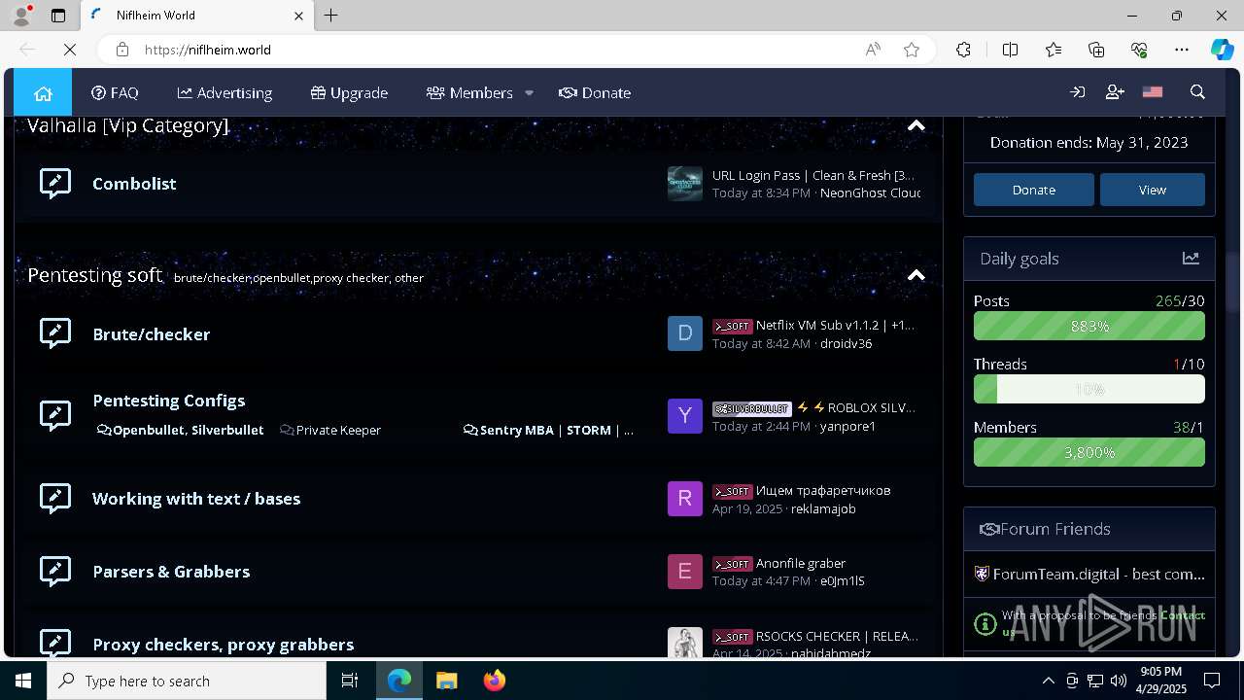Open the FAQ page
The height and width of the screenshot is (700, 1244).
coord(115,92)
